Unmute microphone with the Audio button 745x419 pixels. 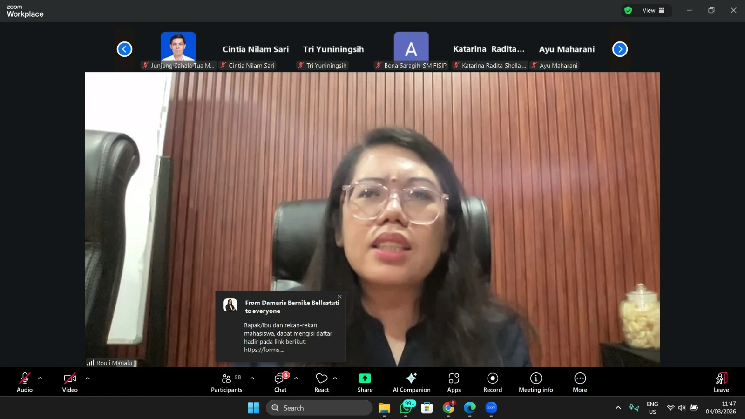point(25,382)
